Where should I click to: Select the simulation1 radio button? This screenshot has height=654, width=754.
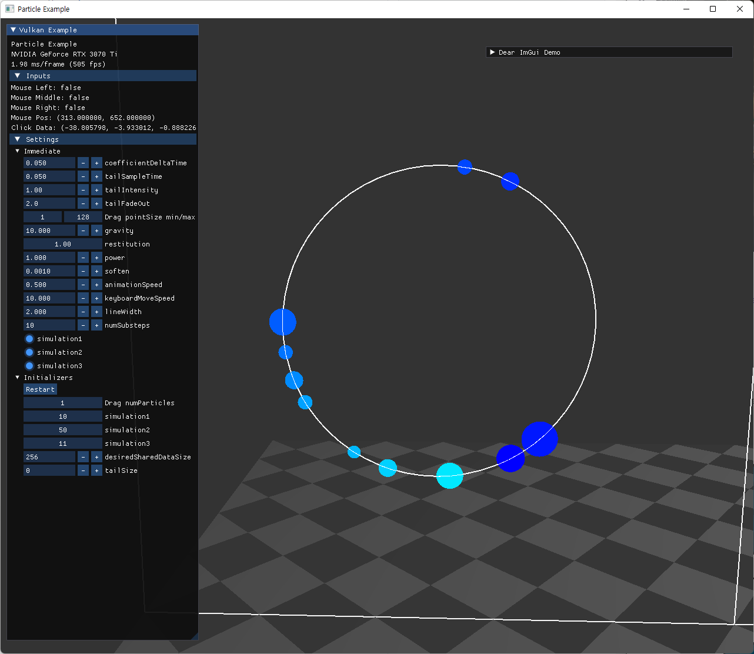pyautogui.click(x=29, y=339)
